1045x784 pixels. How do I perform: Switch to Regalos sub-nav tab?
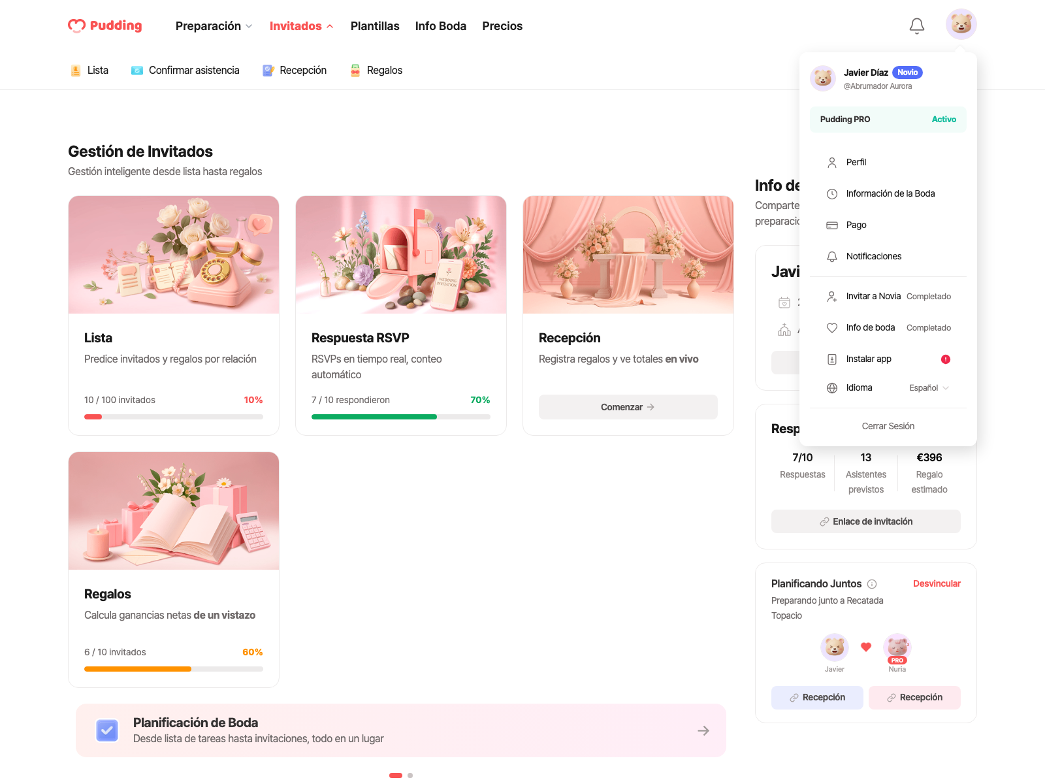pos(376,71)
